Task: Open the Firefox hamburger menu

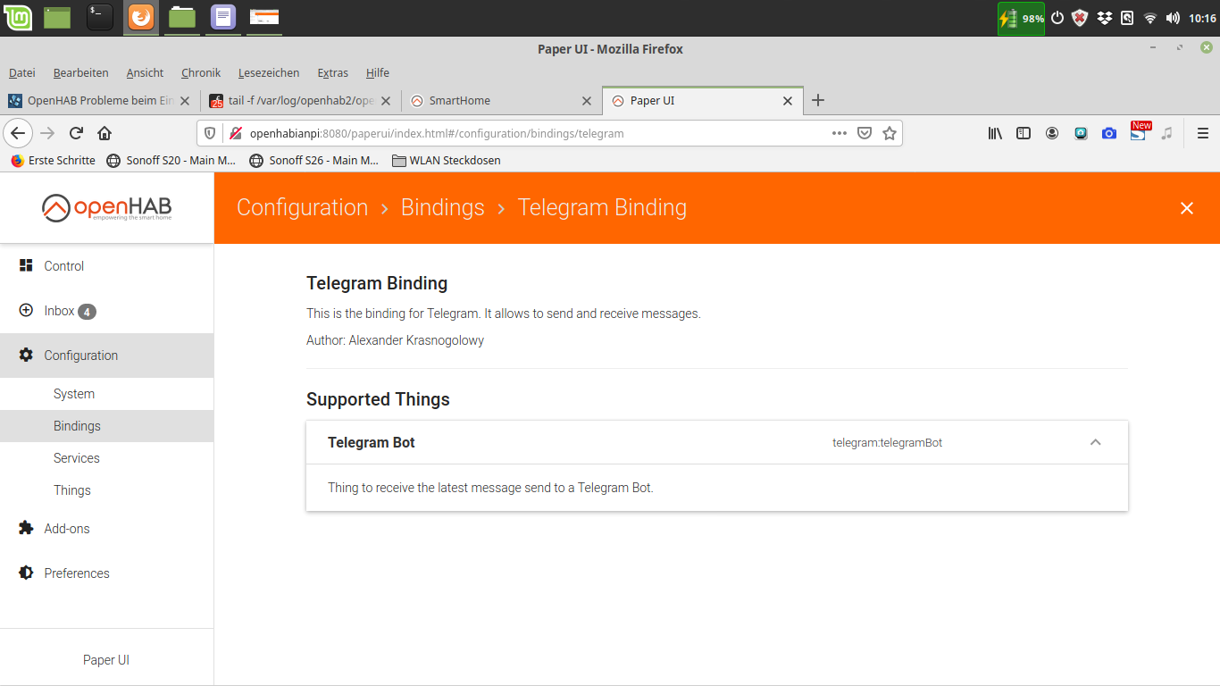Action: click(1203, 133)
